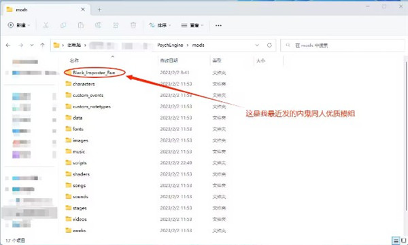
Task: Open the New item dropdown button
Action: pos(19,25)
